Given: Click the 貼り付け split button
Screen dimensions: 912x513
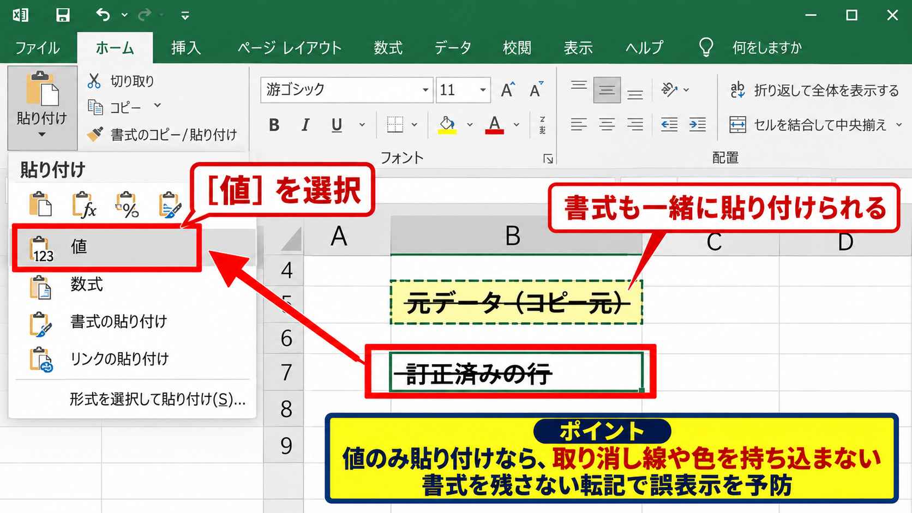Looking at the screenshot, I should tap(43, 108).
